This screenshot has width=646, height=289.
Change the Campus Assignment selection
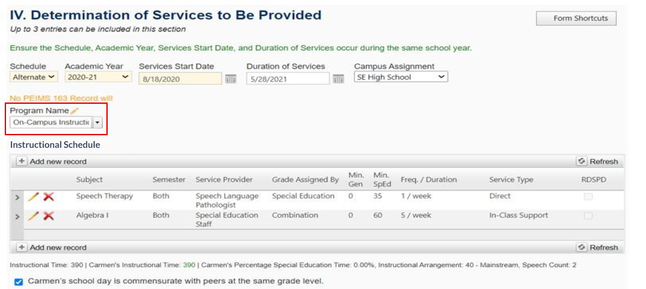pyautogui.click(x=401, y=77)
